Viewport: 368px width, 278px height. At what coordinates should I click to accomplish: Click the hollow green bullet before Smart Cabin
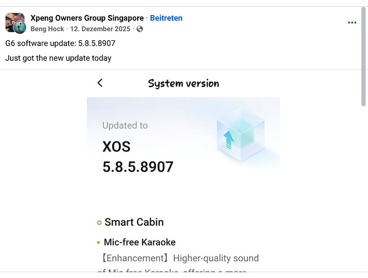[99, 222]
